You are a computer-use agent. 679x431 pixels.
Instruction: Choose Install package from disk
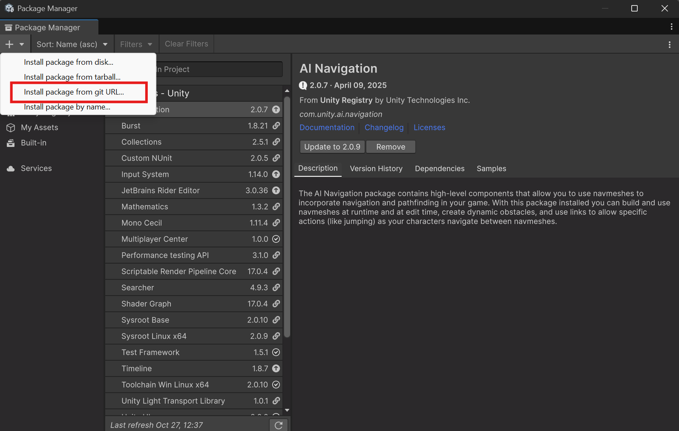coord(69,62)
